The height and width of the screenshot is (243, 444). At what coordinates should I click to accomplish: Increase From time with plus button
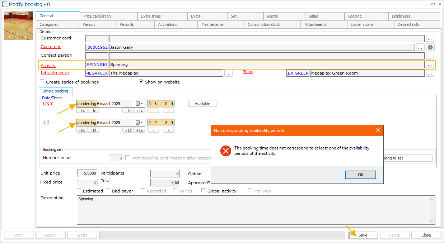click(168, 111)
